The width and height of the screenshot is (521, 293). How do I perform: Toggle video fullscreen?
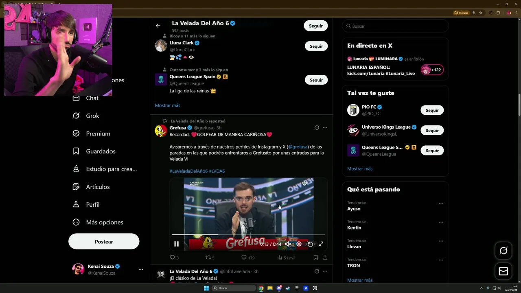click(321, 244)
